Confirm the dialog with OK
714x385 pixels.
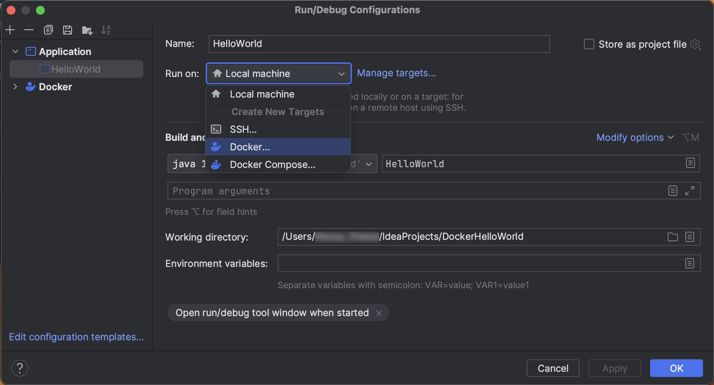pyautogui.click(x=676, y=368)
